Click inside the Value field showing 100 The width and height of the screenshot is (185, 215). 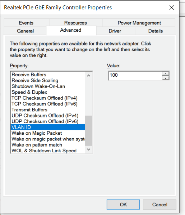point(135,76)
